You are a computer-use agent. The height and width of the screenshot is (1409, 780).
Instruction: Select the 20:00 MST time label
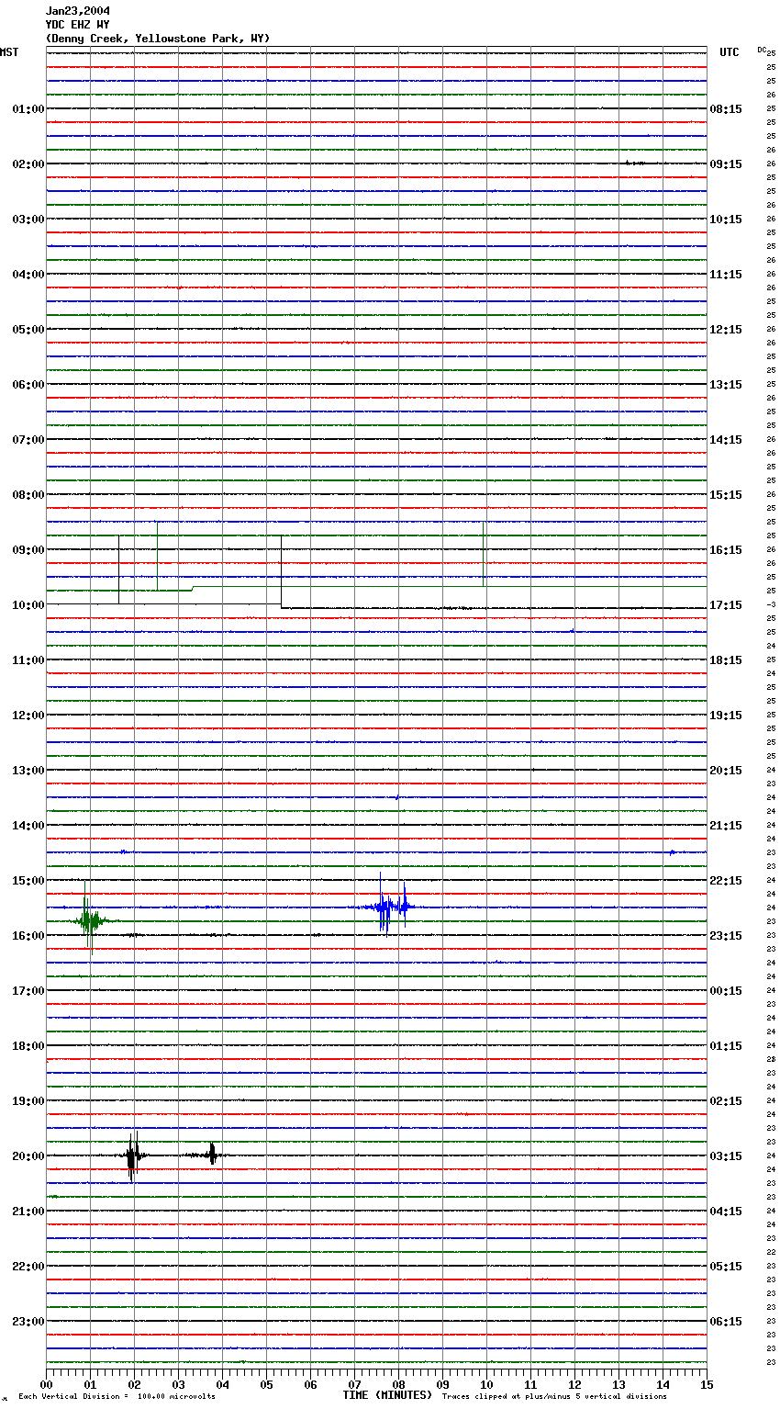click(28, 1156)
